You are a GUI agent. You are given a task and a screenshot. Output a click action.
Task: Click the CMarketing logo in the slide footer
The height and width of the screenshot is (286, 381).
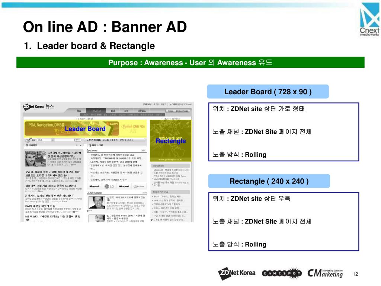[325, 273]
